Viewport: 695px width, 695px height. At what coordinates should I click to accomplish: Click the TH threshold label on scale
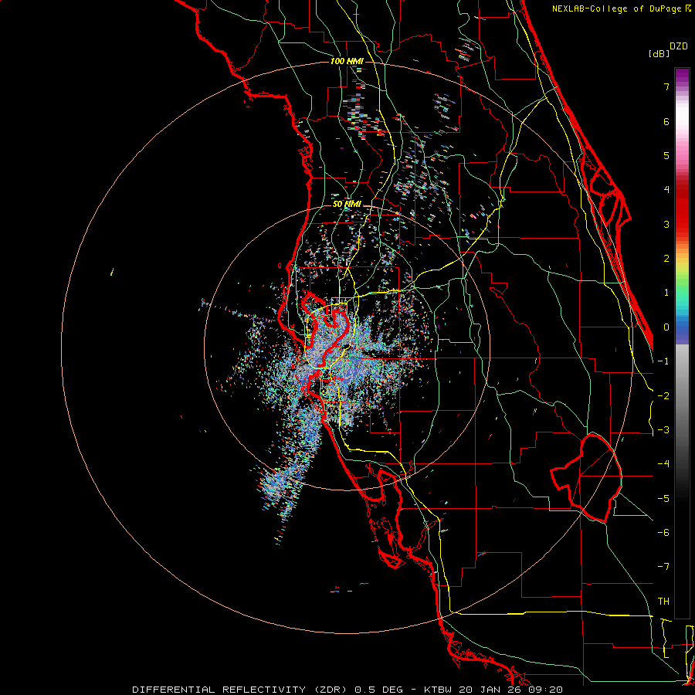[x=663, y=602]
